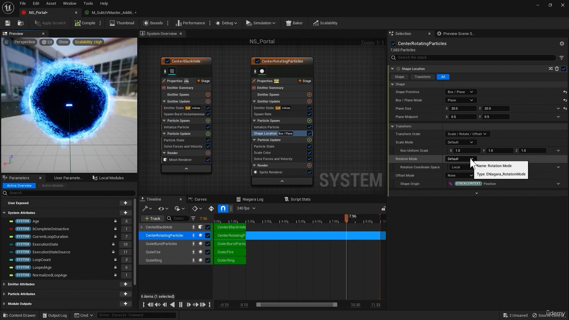Open the Baker tool
Screen dimensions: 569x320
[294, 23]
